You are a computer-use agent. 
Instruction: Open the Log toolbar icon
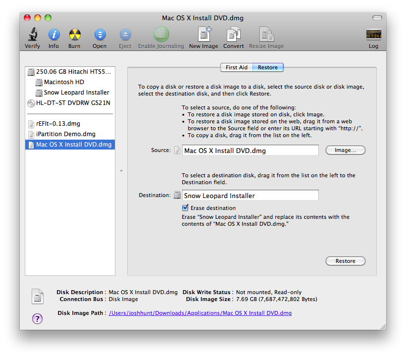point(373,34)
